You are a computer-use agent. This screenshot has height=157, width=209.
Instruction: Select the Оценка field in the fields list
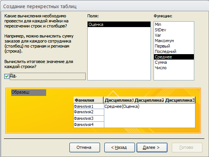(x=119, y=24)
